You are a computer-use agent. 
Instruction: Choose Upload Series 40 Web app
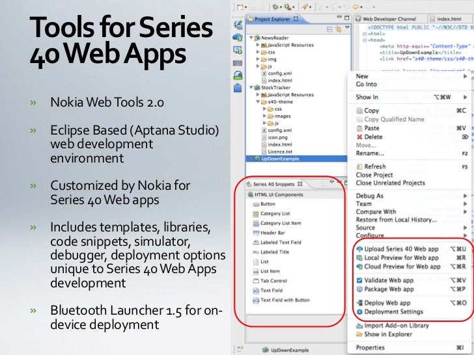[411, 249]
